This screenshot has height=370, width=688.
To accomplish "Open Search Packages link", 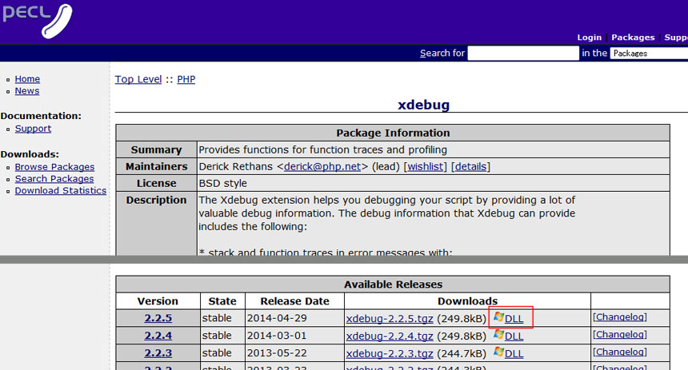I will click(x=54, y=179).
